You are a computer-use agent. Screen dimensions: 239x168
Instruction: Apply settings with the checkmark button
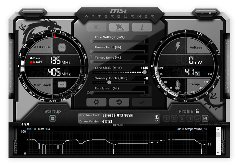142,102
